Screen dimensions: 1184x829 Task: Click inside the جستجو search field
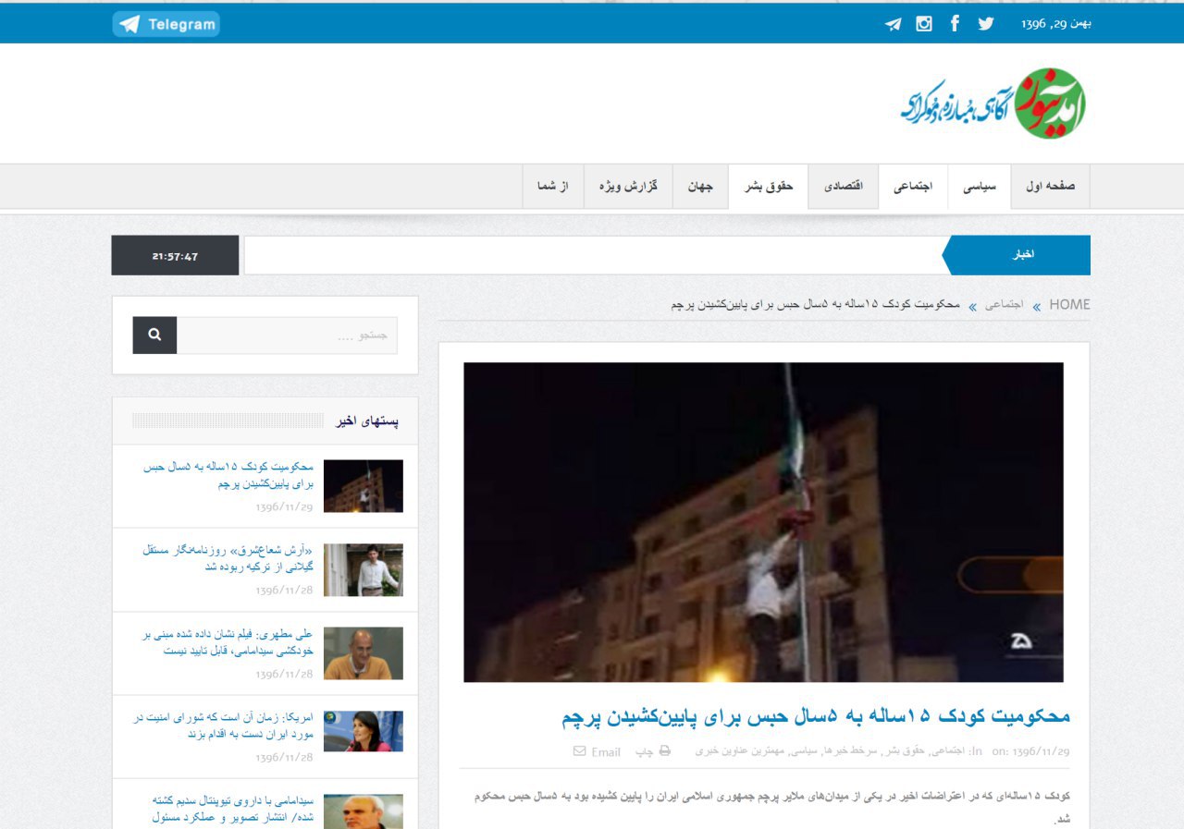click(x=287, y=335)
